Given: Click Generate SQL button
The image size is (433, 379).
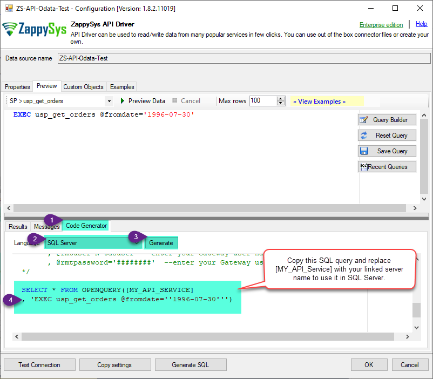Looking at the screenshot, I should click(190, 365).
